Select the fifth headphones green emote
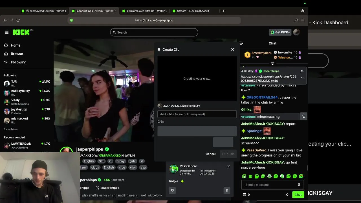This screenshot has width=361, height=203. coord(270,176)
